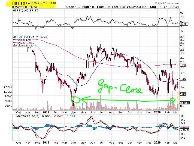Click the 'Volume 398,618' legend text
The width and height of the screenshot is (194, 146).
click(x=25, y=46)
